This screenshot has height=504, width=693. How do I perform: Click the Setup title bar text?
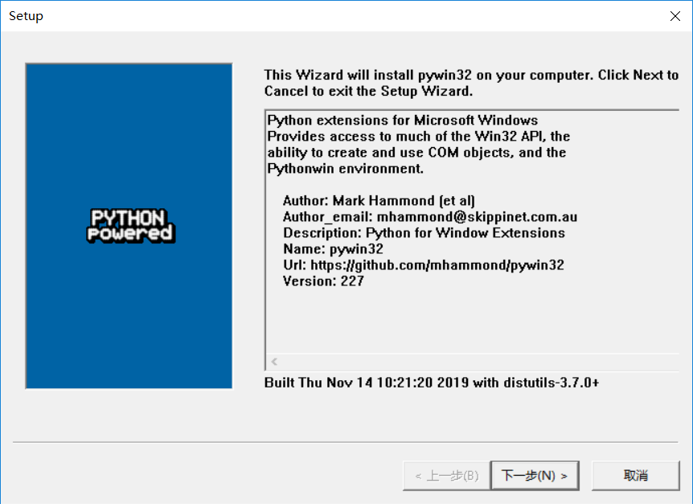point(26,16)
